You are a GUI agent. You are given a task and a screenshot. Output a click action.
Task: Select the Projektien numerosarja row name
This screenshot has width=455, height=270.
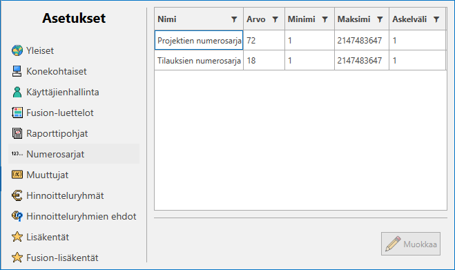[x=199, y=40]
